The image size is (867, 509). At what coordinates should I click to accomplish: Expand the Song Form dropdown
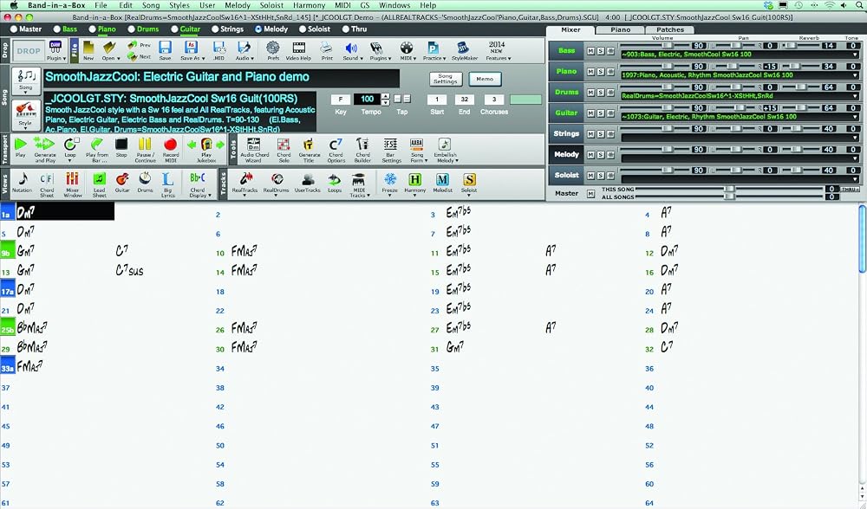tap(426, 161)
